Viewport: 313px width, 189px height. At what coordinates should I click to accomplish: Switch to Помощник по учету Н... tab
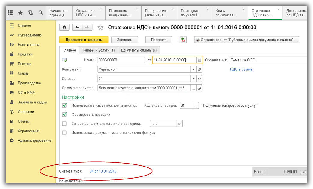pos(195,13)
